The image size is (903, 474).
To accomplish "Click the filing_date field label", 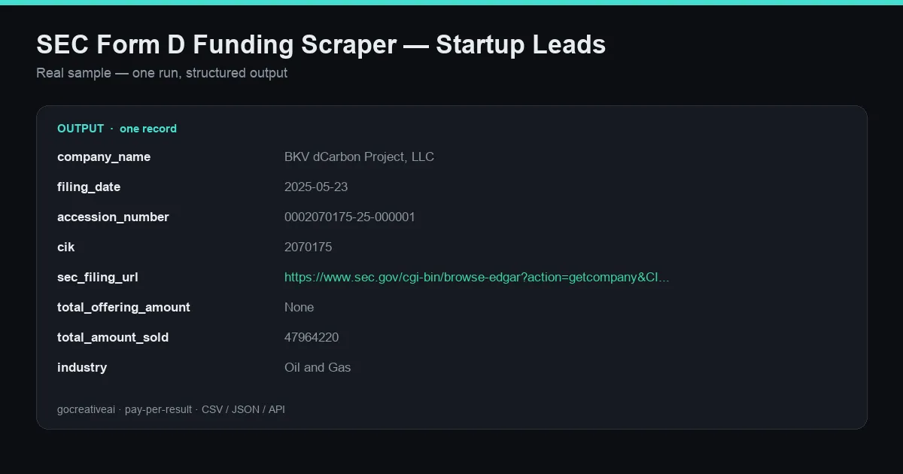I will [89, 187].
